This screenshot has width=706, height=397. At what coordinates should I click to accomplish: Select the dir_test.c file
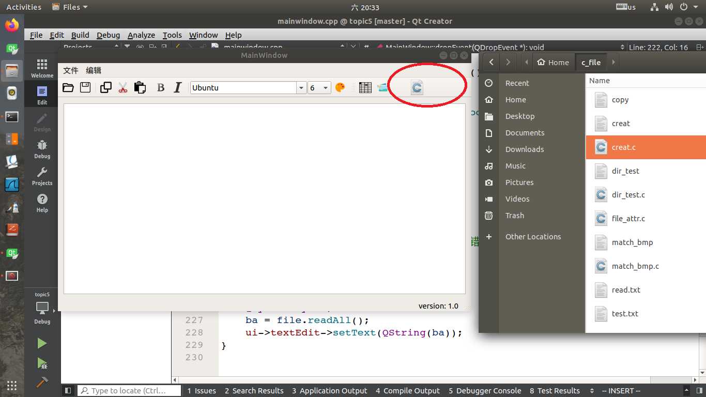(x=646, y=195)
